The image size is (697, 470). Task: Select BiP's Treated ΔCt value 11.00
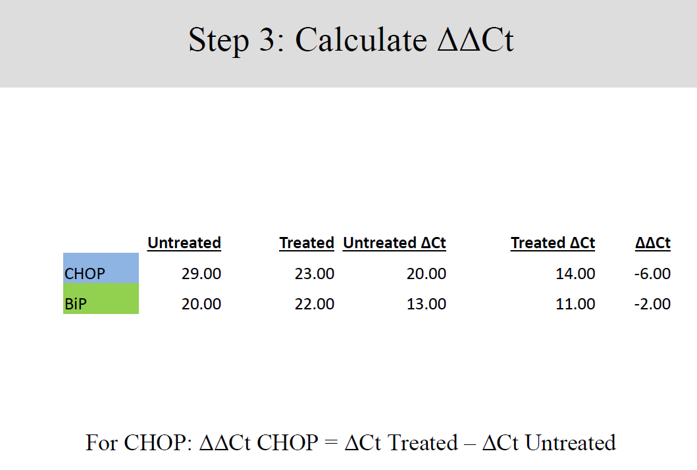[575, 304]
